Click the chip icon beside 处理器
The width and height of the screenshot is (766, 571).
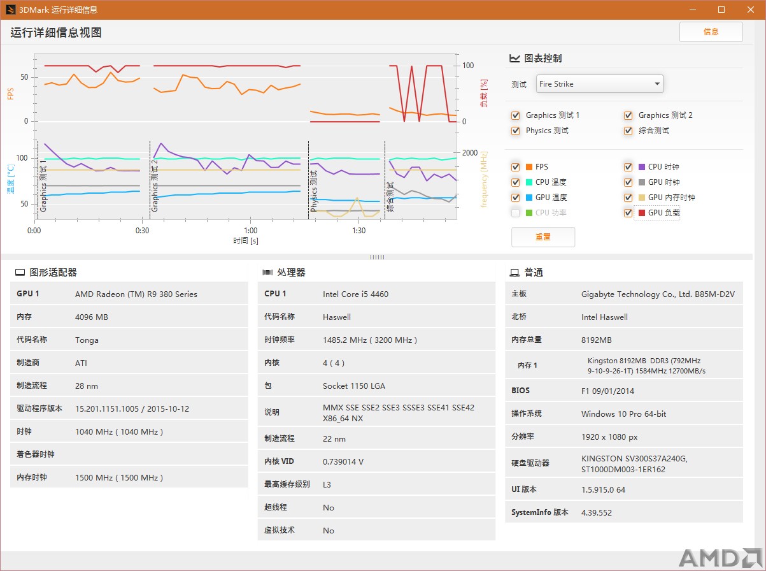pos(267,273)
